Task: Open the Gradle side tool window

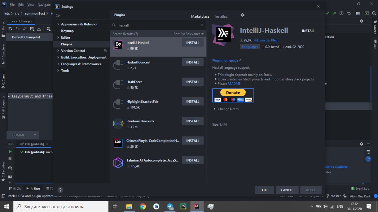Action: tap(375, 27)
